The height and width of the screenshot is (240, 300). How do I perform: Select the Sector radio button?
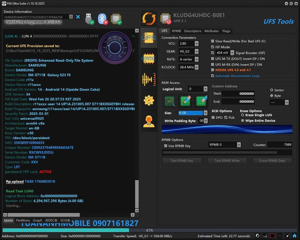(x=271, y=90)
